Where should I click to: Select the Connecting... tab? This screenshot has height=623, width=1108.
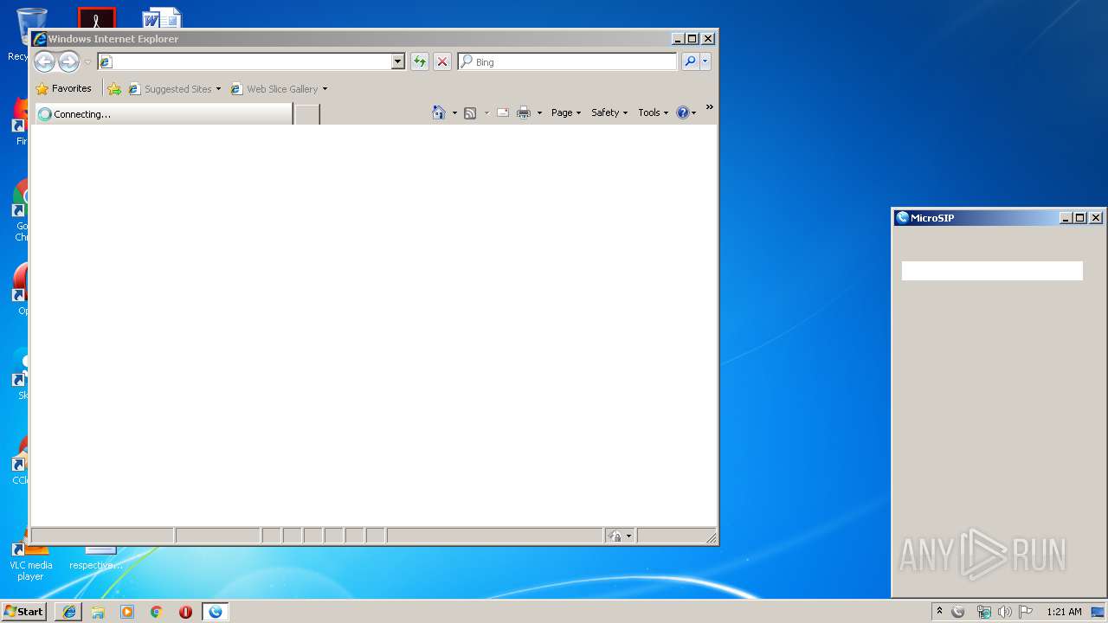click(x=163, y=113)
